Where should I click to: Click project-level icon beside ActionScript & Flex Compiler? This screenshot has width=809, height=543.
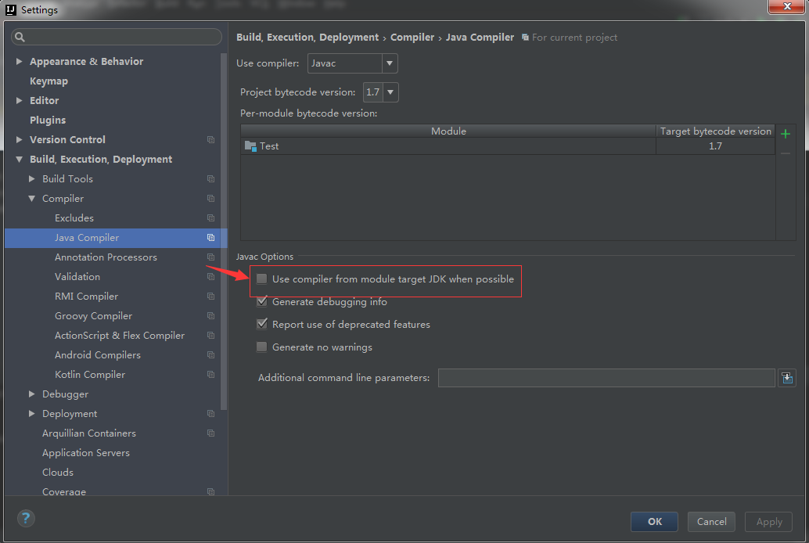point(210,335)
